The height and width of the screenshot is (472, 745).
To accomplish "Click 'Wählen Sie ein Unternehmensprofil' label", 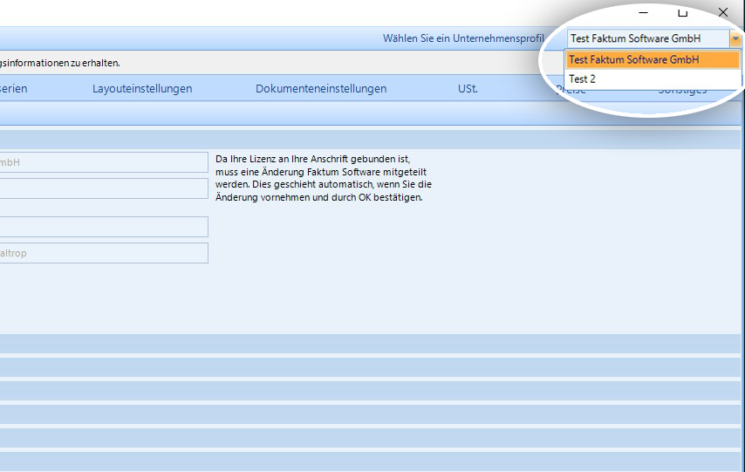I will pos(463,38).
